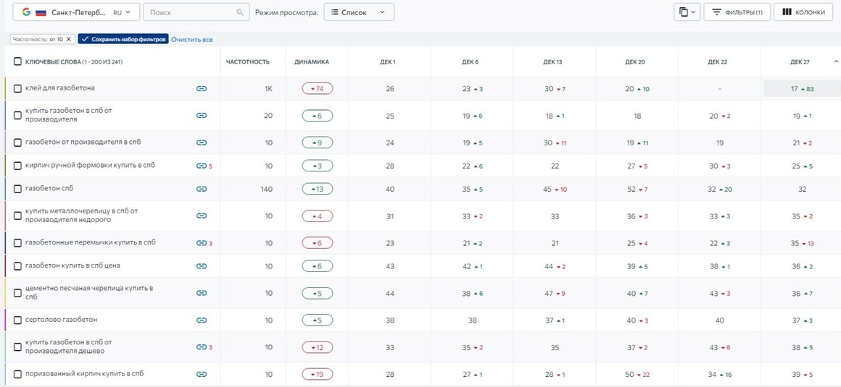
Task: Check the 'газобетон купить в спб цена' row
Action: coord(17,266)
